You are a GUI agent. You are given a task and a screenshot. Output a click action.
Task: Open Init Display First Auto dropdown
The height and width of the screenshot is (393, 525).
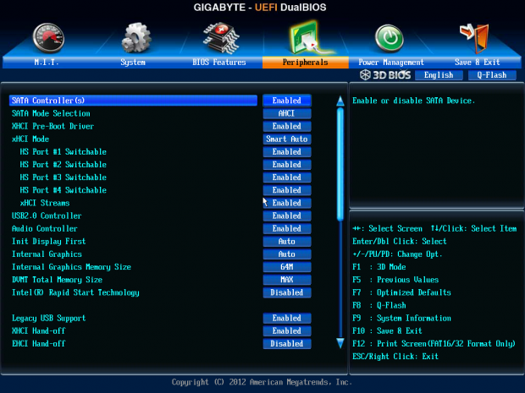coord(287,241)
